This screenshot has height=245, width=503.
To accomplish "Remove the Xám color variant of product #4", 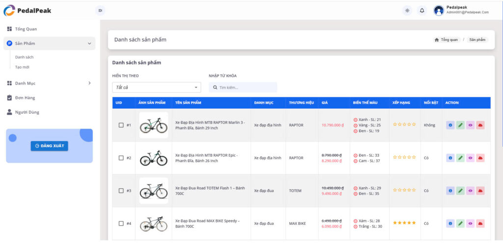I will 356,221.
